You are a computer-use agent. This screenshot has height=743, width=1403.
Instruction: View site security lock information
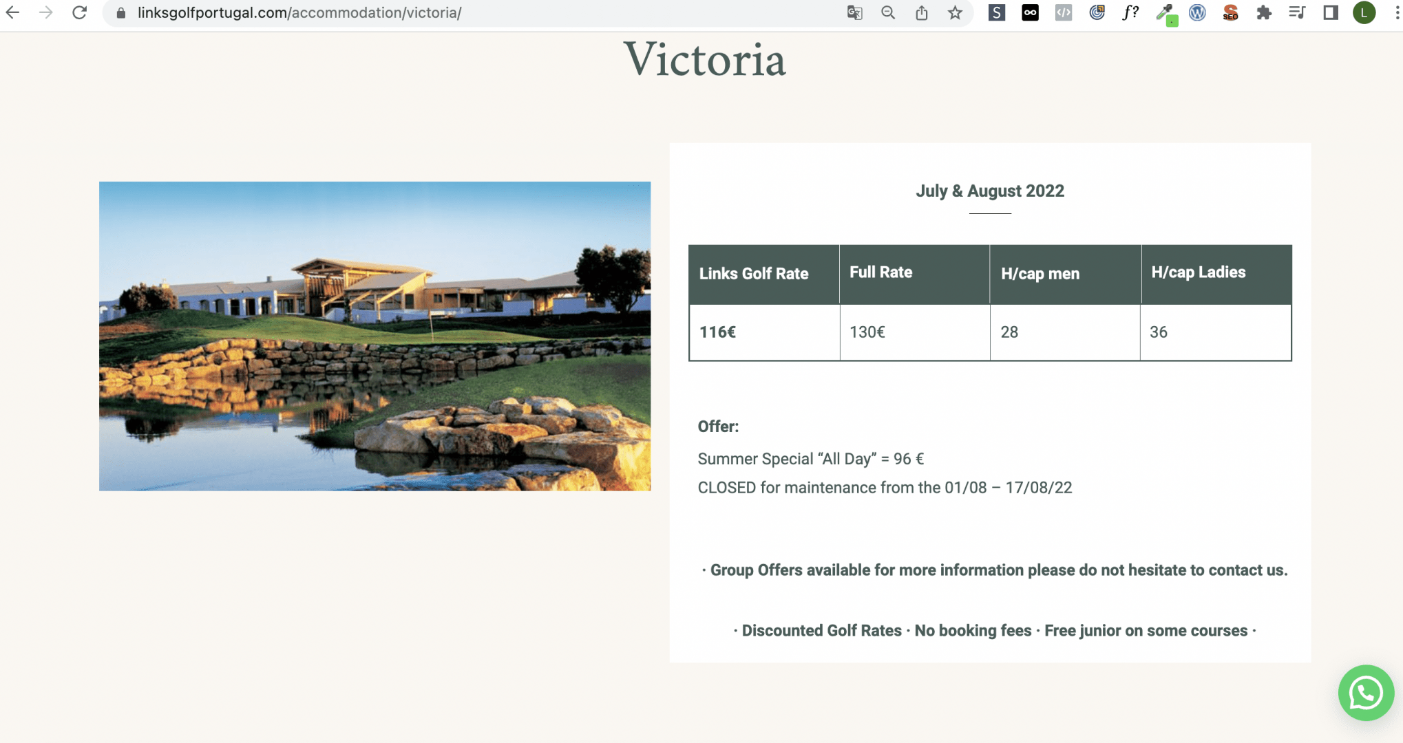tap(121, 13)
